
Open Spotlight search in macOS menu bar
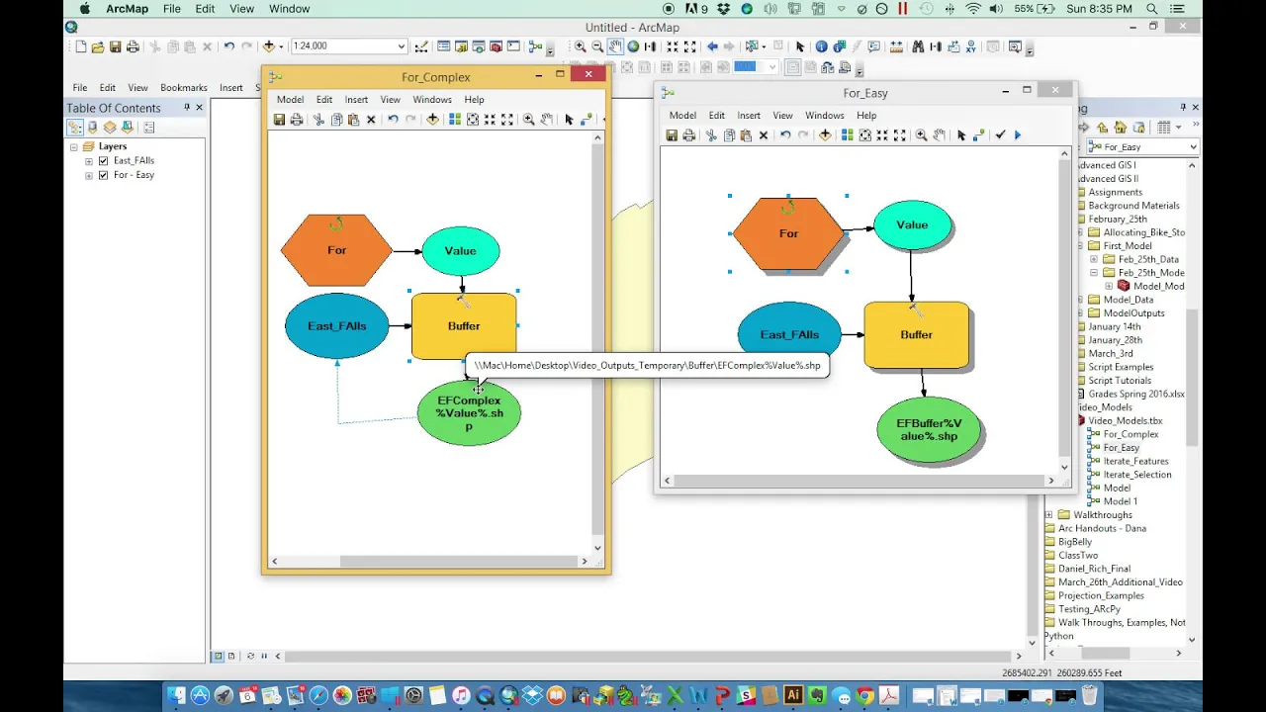point(1152,9)
